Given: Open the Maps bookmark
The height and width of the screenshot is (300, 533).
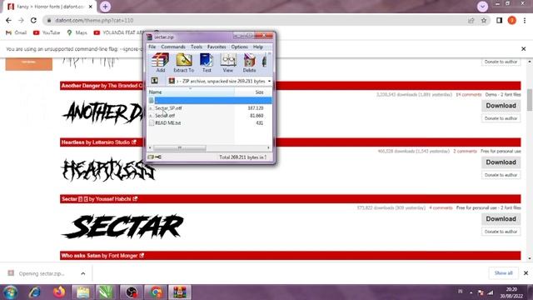Looking at the screenshot, I should click(77, 32).
